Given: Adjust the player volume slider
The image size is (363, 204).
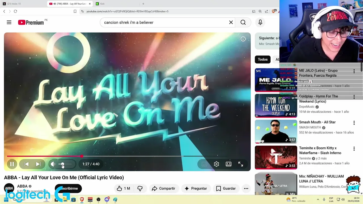Looking at the screenshot, I should tap(65, 164).
